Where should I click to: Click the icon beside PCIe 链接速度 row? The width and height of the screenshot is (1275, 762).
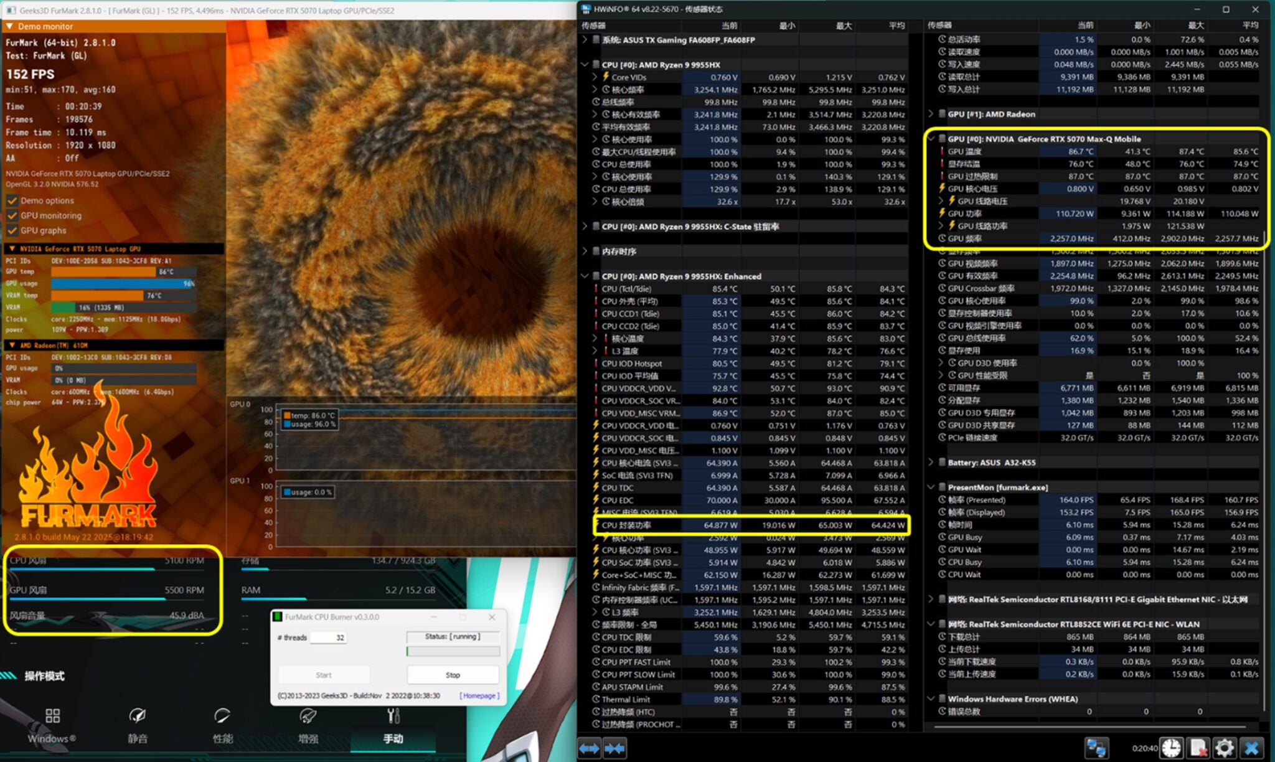pyautogui.click(x=943, y=438)
